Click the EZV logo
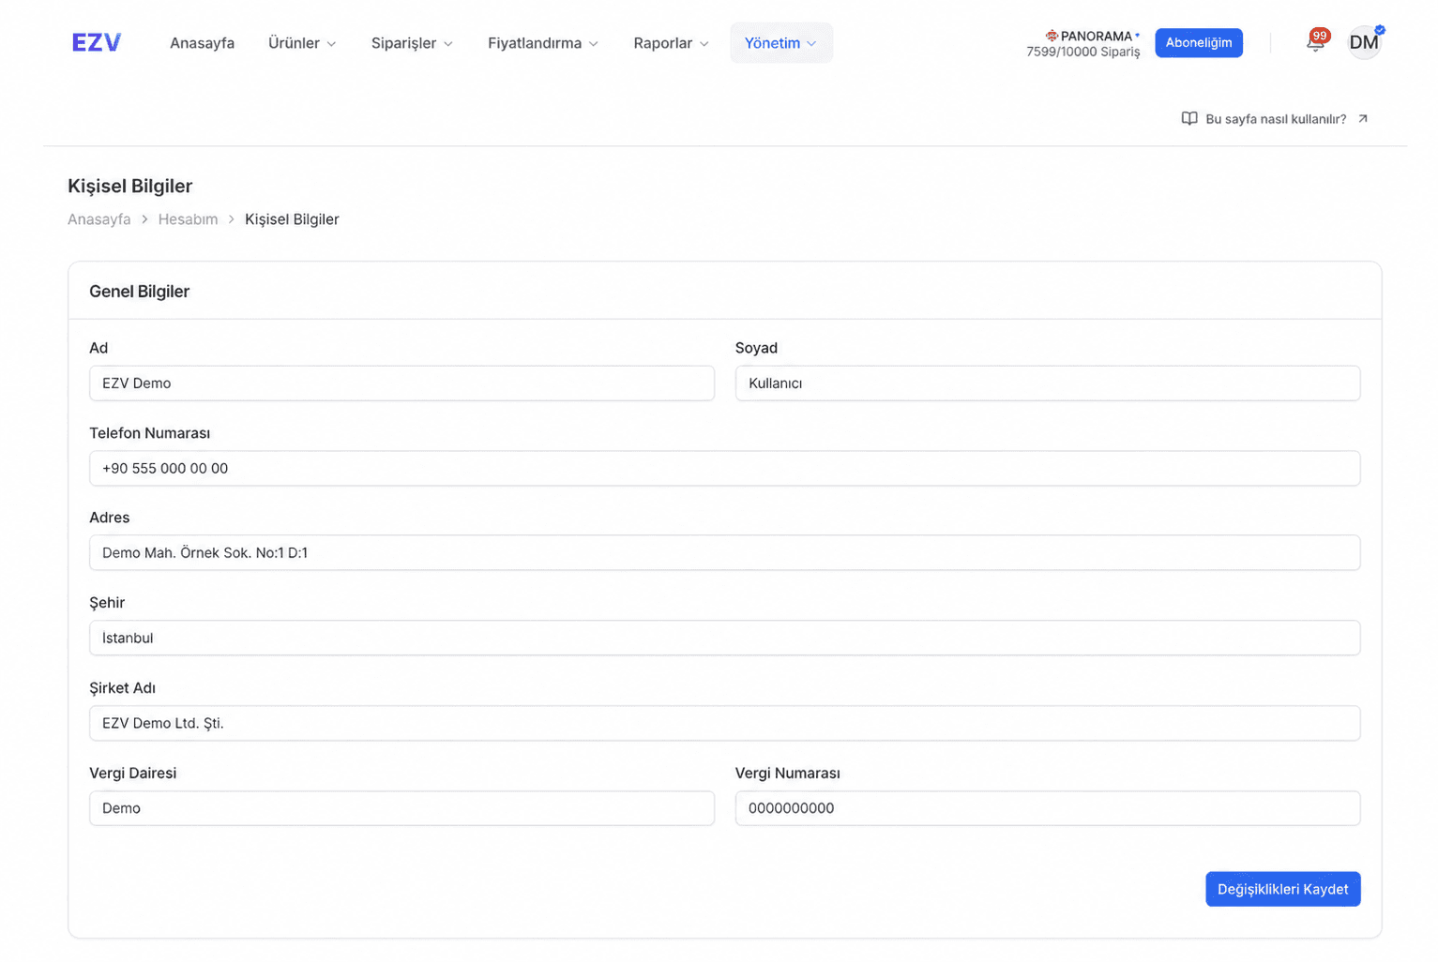This screenshot has width=1438, height=962. 97,42
